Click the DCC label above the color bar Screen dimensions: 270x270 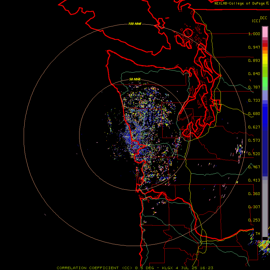point(263,18)
